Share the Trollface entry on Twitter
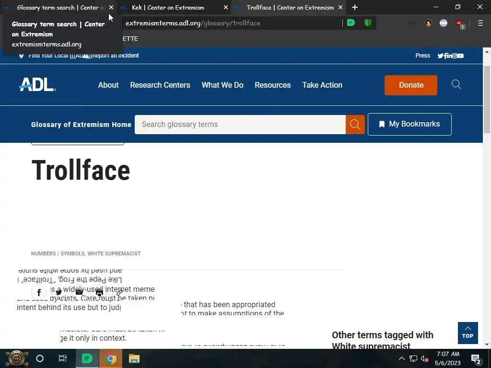 pos(59,292)
